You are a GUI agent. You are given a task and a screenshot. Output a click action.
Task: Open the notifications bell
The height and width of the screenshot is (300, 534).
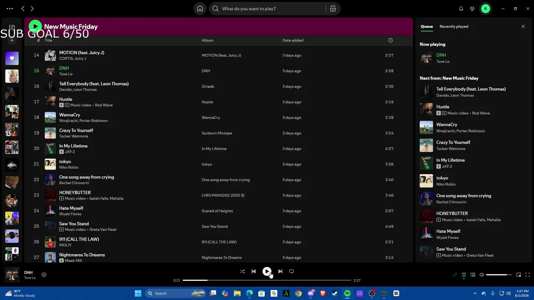[461, 9]
